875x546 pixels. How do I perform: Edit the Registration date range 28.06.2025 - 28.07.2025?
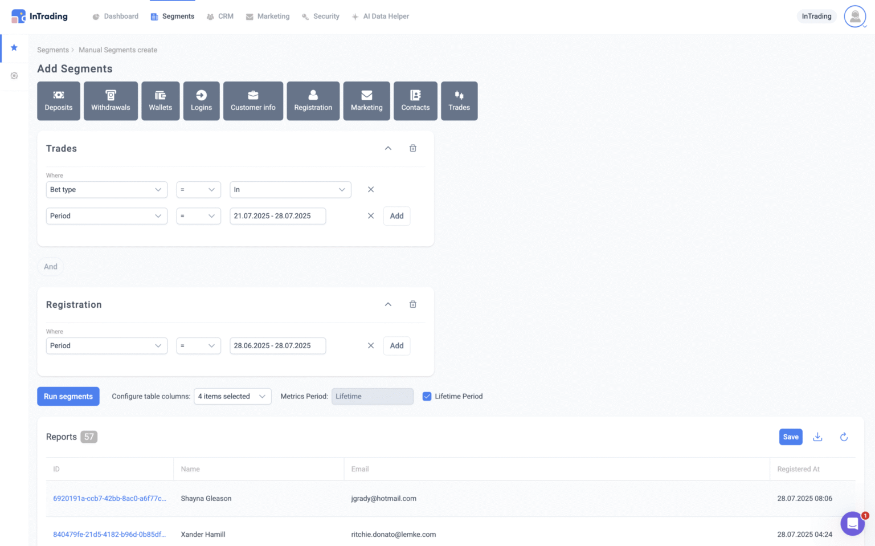277,346
